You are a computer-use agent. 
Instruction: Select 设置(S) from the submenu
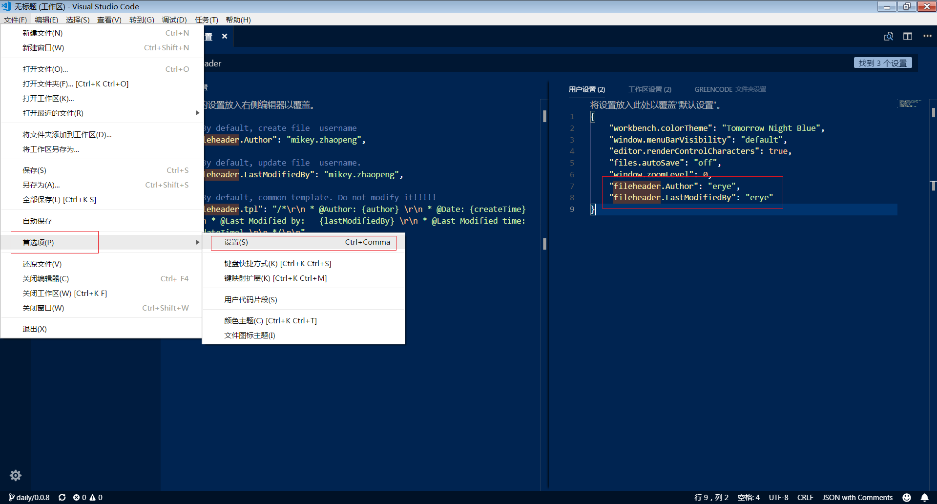pyautogui.click(x=303, y=242)
